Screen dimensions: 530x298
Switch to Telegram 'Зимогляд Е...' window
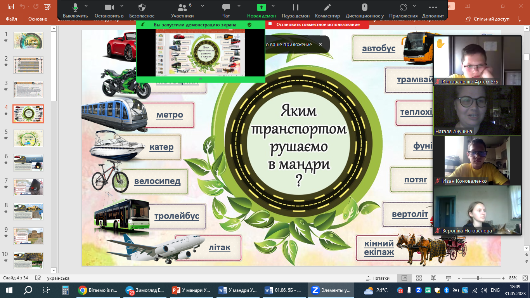click(145, 290)
